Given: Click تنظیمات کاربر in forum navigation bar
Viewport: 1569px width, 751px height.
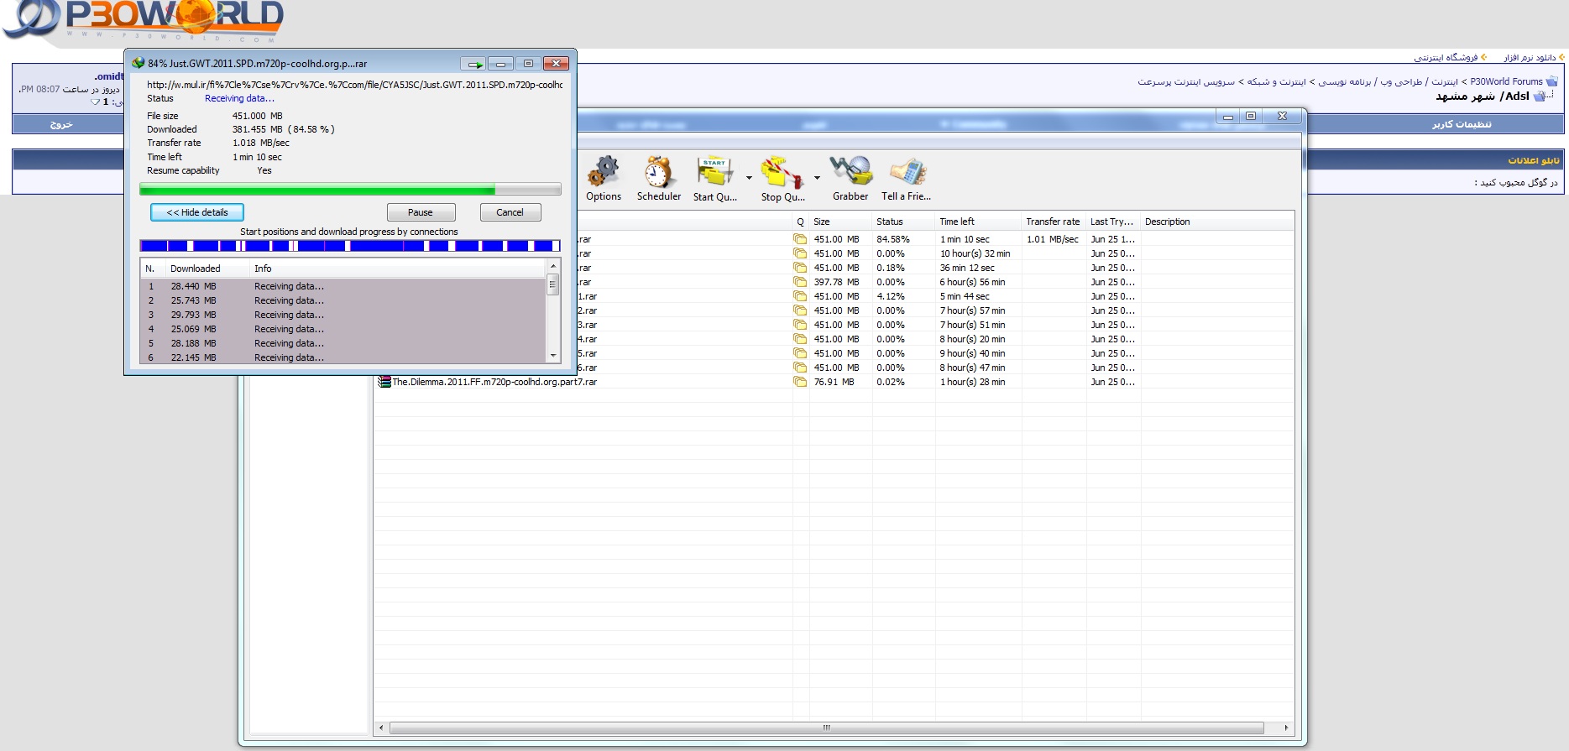Looking at the screenshot, I should [1462, 124].
